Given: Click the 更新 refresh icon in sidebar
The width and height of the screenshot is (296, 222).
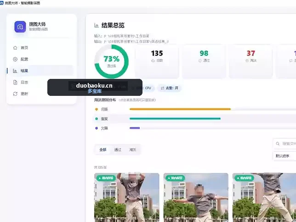Looking at the screenshot, I should pyautogui.click(x=15, y=94).
